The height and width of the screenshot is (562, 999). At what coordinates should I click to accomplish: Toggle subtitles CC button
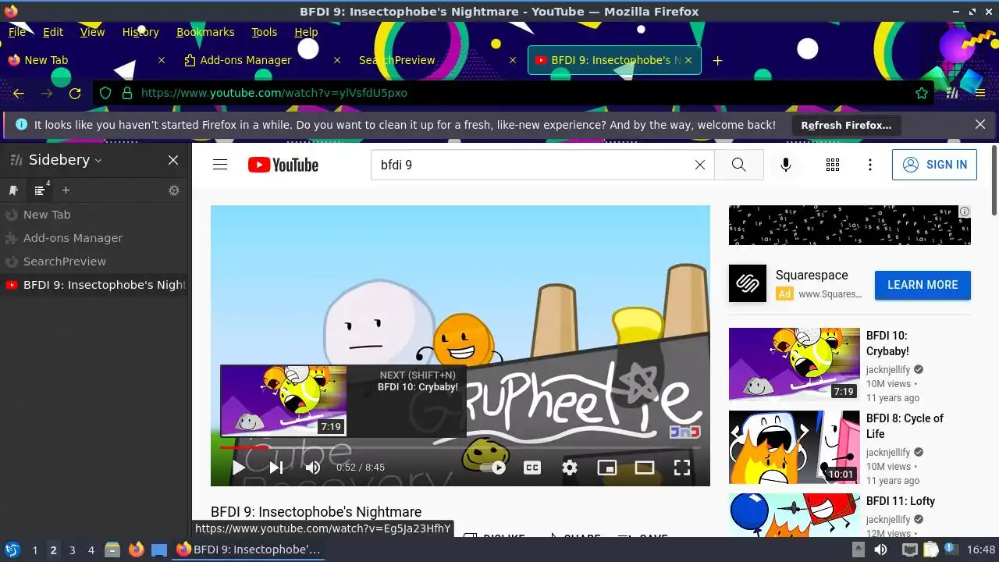532,468
